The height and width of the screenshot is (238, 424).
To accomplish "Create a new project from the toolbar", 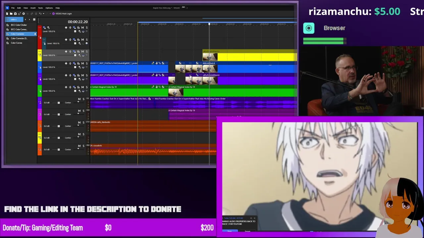I will (x=7, y=14).
